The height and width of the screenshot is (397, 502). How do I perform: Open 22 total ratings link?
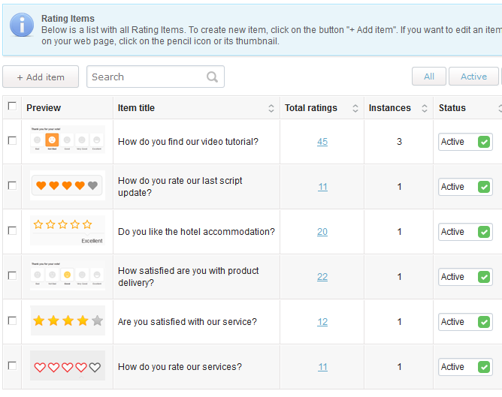[322, 277]
